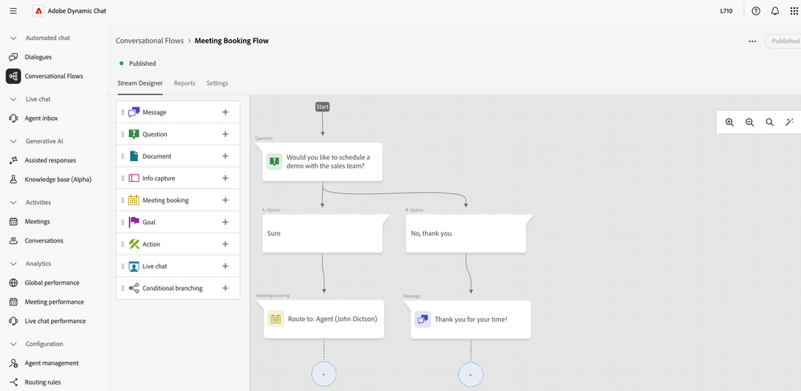This screenshot has height=391, width=801.
Task: Click the magic wand auto-arrange icon
Action: pyautogui.click(x=790, y=123)
